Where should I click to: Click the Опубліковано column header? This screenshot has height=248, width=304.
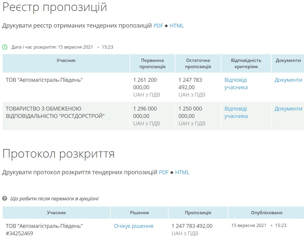[x=266, y=213]
